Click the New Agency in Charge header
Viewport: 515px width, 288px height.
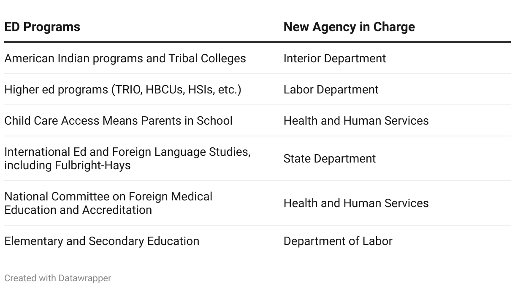click(349, 27)
